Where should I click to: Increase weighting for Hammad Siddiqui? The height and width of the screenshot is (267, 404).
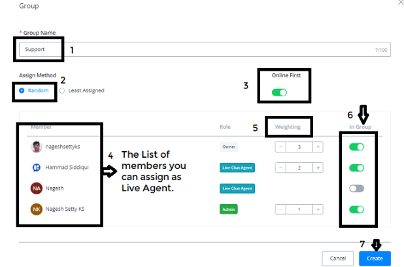click(318, 168)
